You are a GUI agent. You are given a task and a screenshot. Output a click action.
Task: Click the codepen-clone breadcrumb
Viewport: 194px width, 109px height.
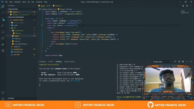[x=46, y=9]
